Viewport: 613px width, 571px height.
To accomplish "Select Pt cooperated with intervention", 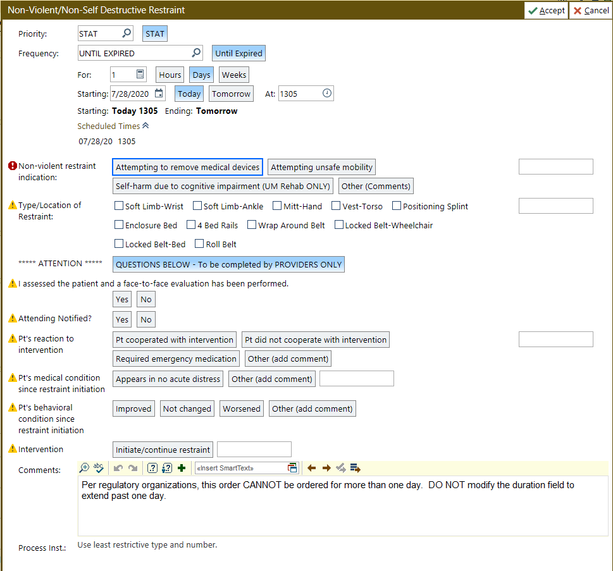I will [x=175, y=340].
